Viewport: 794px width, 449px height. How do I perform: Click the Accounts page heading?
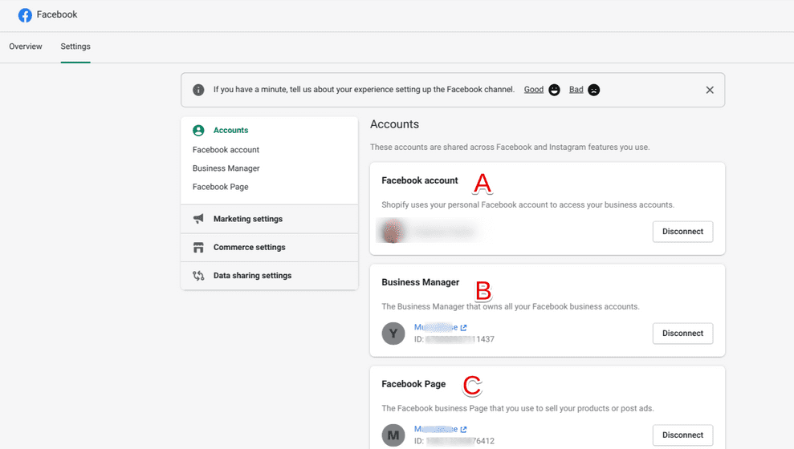[394, 124]
